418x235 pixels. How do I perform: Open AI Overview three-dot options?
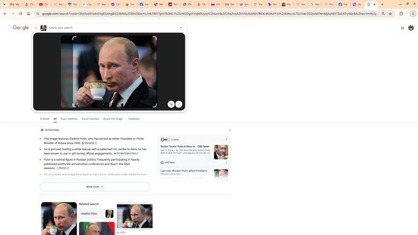230,130
